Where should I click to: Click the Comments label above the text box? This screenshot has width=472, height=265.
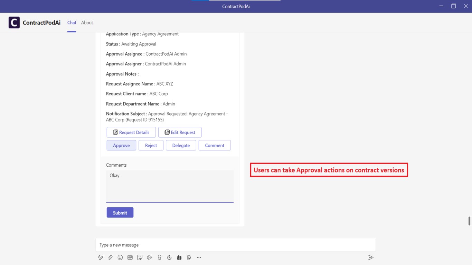click(116, 165)
